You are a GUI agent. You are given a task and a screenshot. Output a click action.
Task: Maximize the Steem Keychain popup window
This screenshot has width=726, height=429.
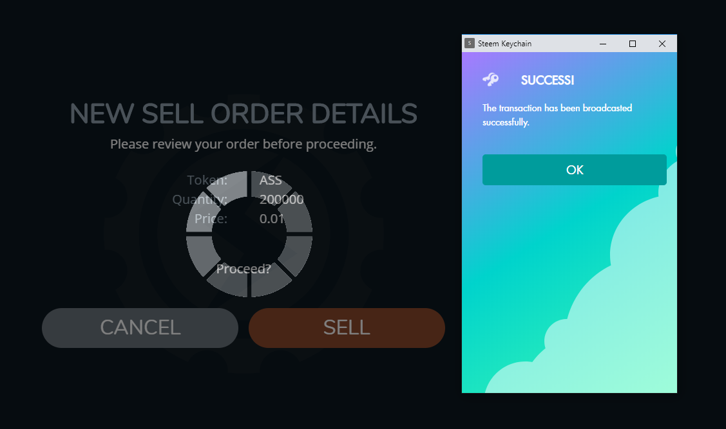[x=633, y=44]
